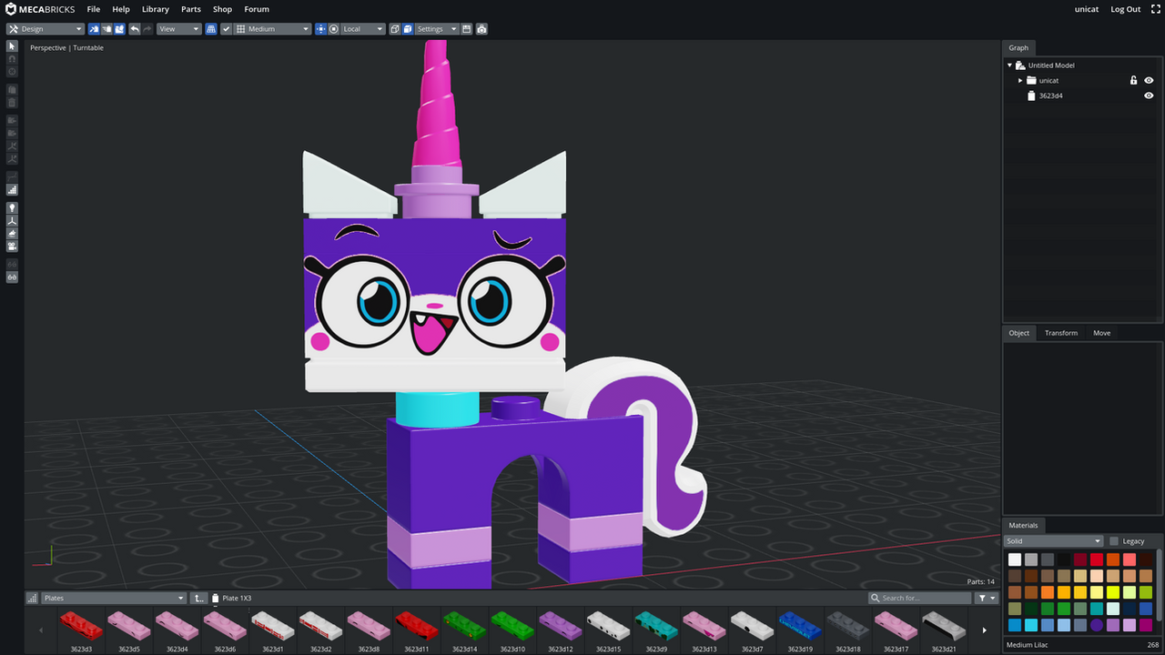
Task: Click the save disk icon
Action: [467, 29]
